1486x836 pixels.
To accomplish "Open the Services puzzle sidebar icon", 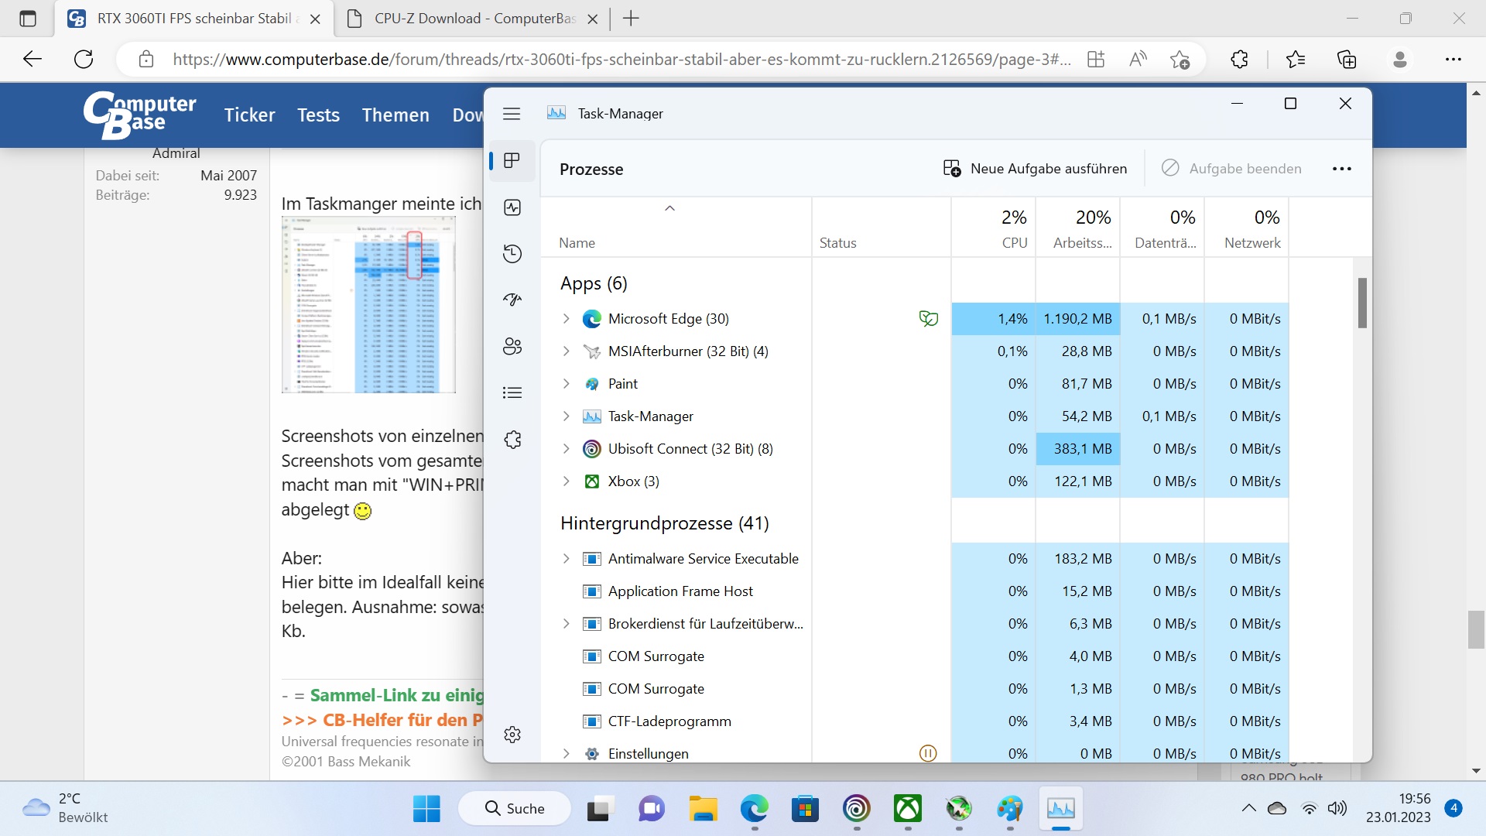I will (x=512, y=440).
